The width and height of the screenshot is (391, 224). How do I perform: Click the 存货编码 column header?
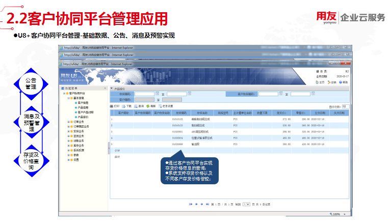coord(181,113)
